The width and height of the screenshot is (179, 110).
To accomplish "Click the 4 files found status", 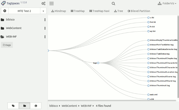I will click(x=103, y=106).
